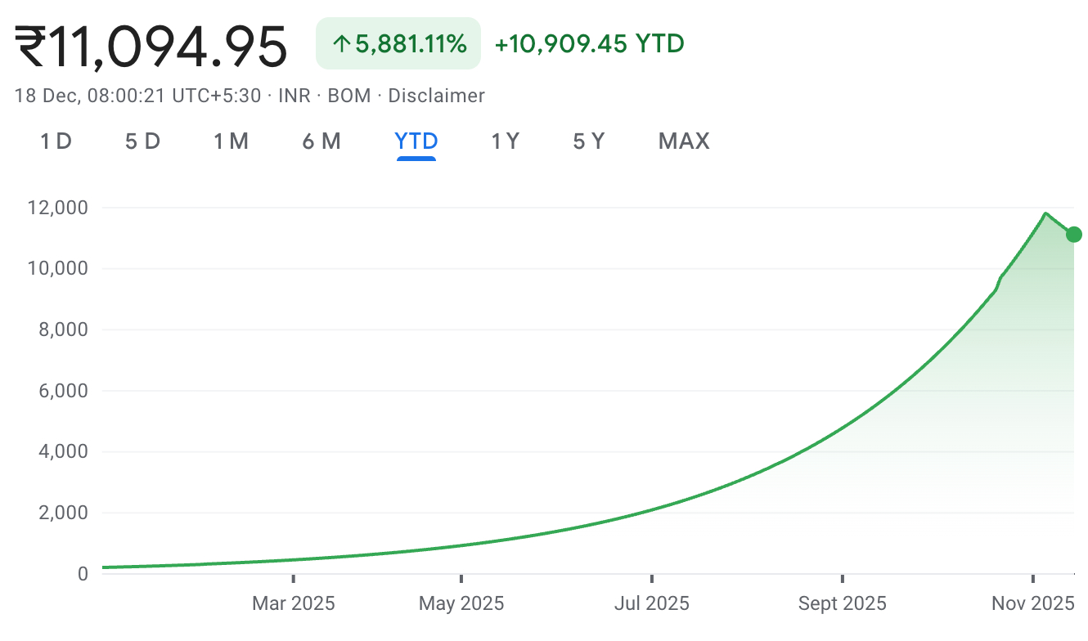
Task: View the 5Y range tab
Action: (588, 141)
